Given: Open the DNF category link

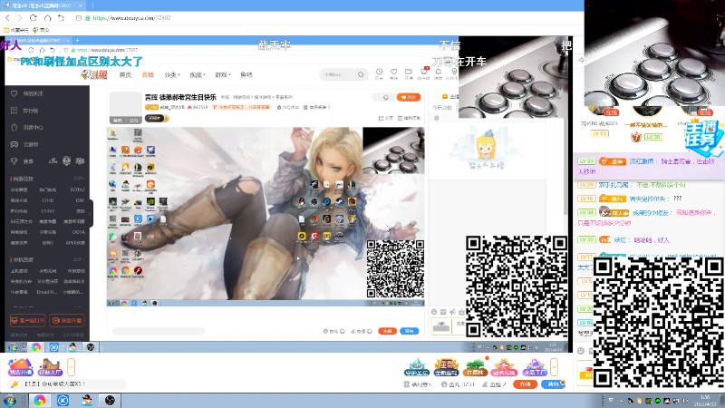Looking at the screenshot, I should 80,200.
